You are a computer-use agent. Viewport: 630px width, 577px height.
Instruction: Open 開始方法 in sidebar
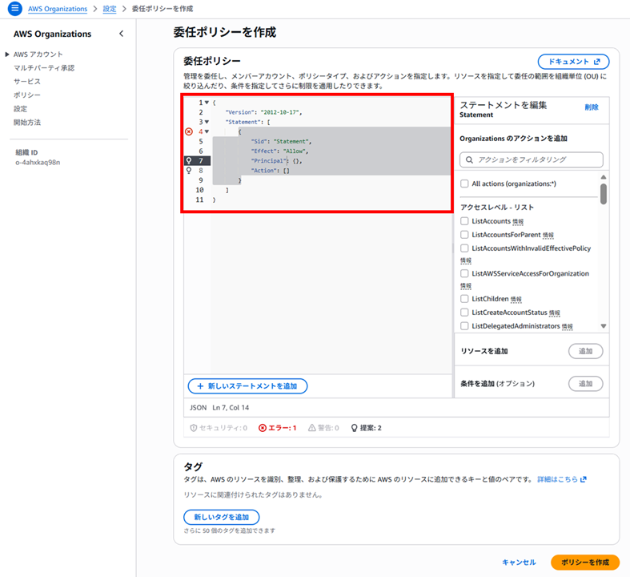tap(27, 123)
